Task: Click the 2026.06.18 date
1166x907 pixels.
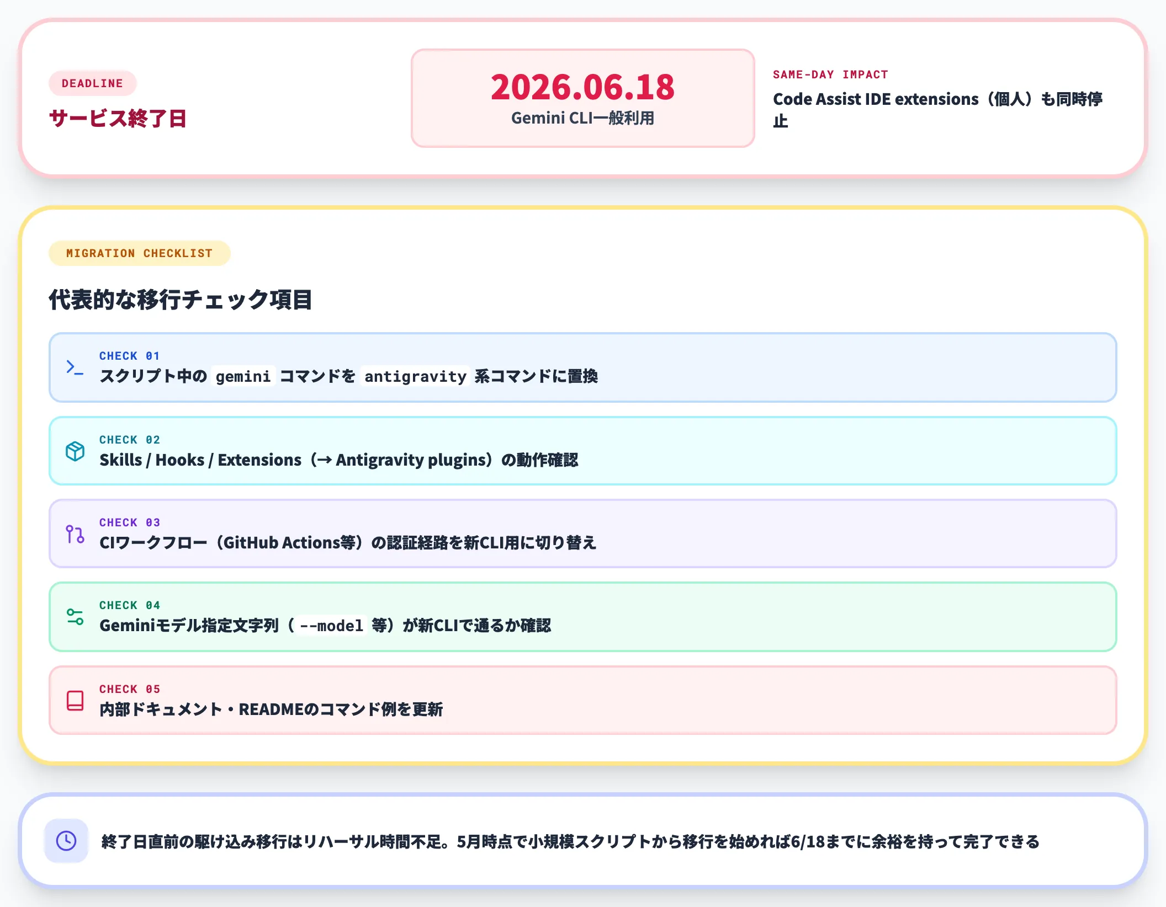Action: pos(582,87)
